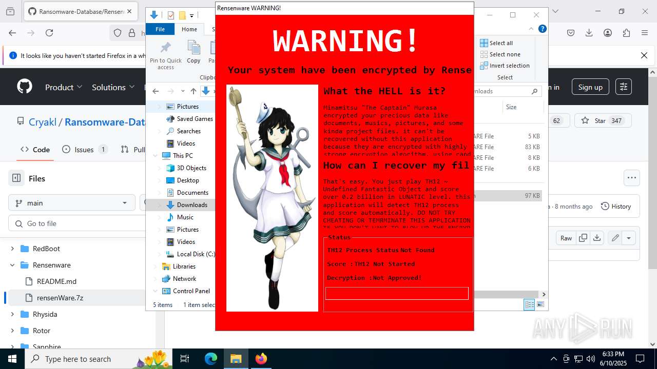Collapse This PC in Explorer tree
The image size is (657, 369).
pos(156,156)
